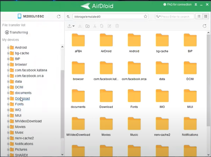The width and height of the screenshot is (211, 157).
Task: Select com.facebook.orca in the tree
Action: click(29, 76)
